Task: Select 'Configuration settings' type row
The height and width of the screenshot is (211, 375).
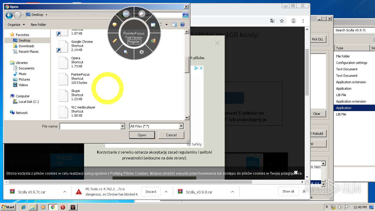Action: [x=352, y=63]
